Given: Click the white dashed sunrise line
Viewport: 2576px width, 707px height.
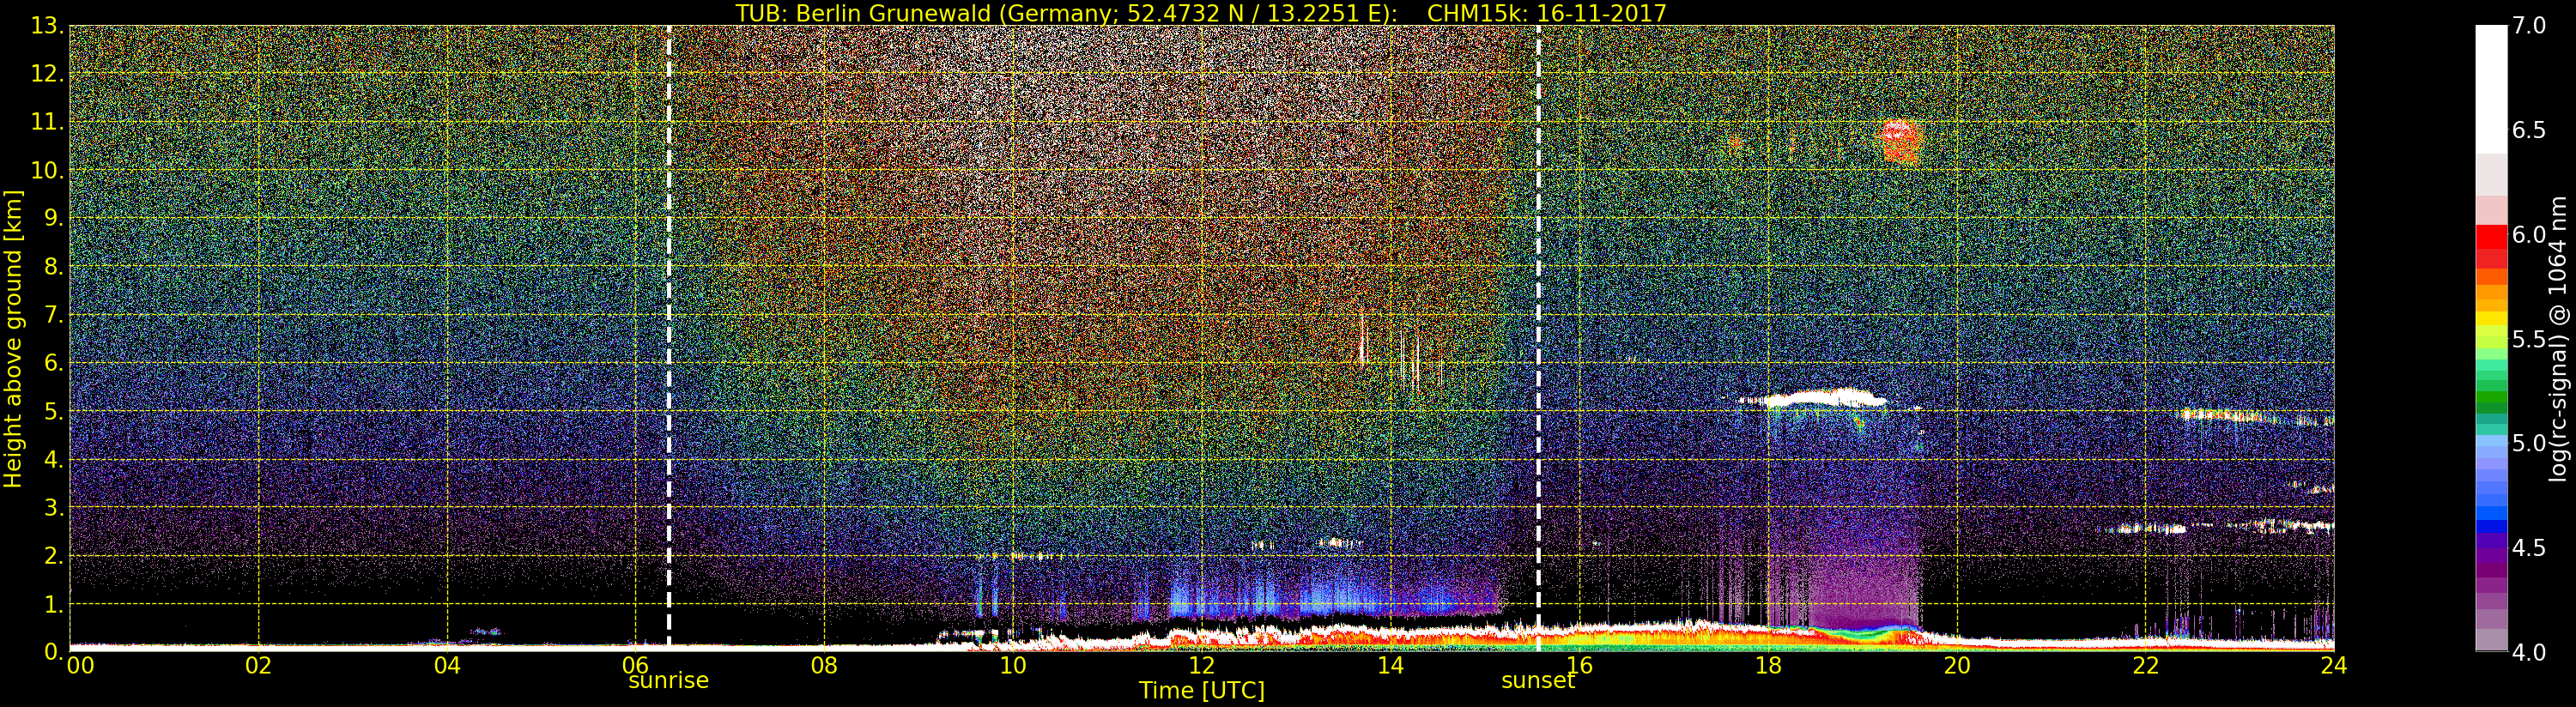Looking at the screenshot, I should [x=668, y=336].
